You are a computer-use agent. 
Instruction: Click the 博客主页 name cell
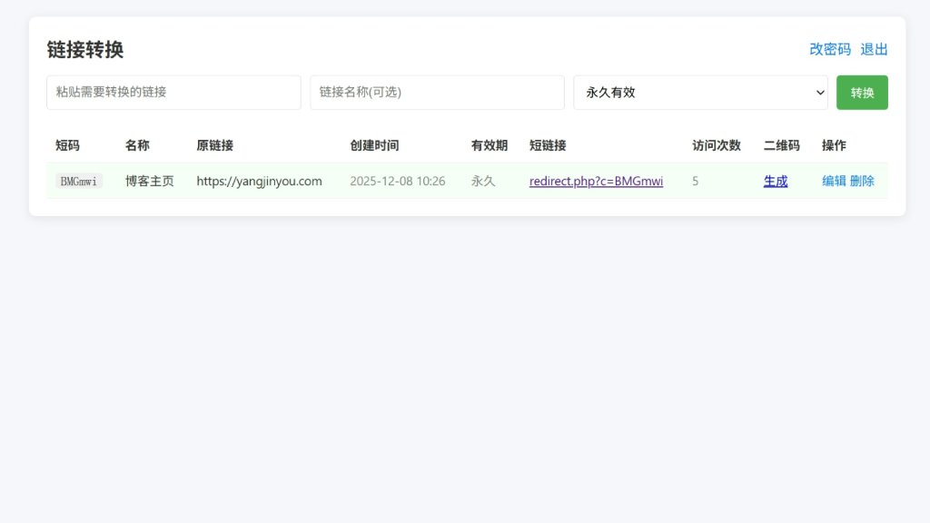150,181
